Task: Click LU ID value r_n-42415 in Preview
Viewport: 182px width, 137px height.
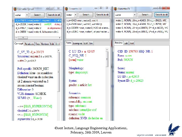Action: 133,77
